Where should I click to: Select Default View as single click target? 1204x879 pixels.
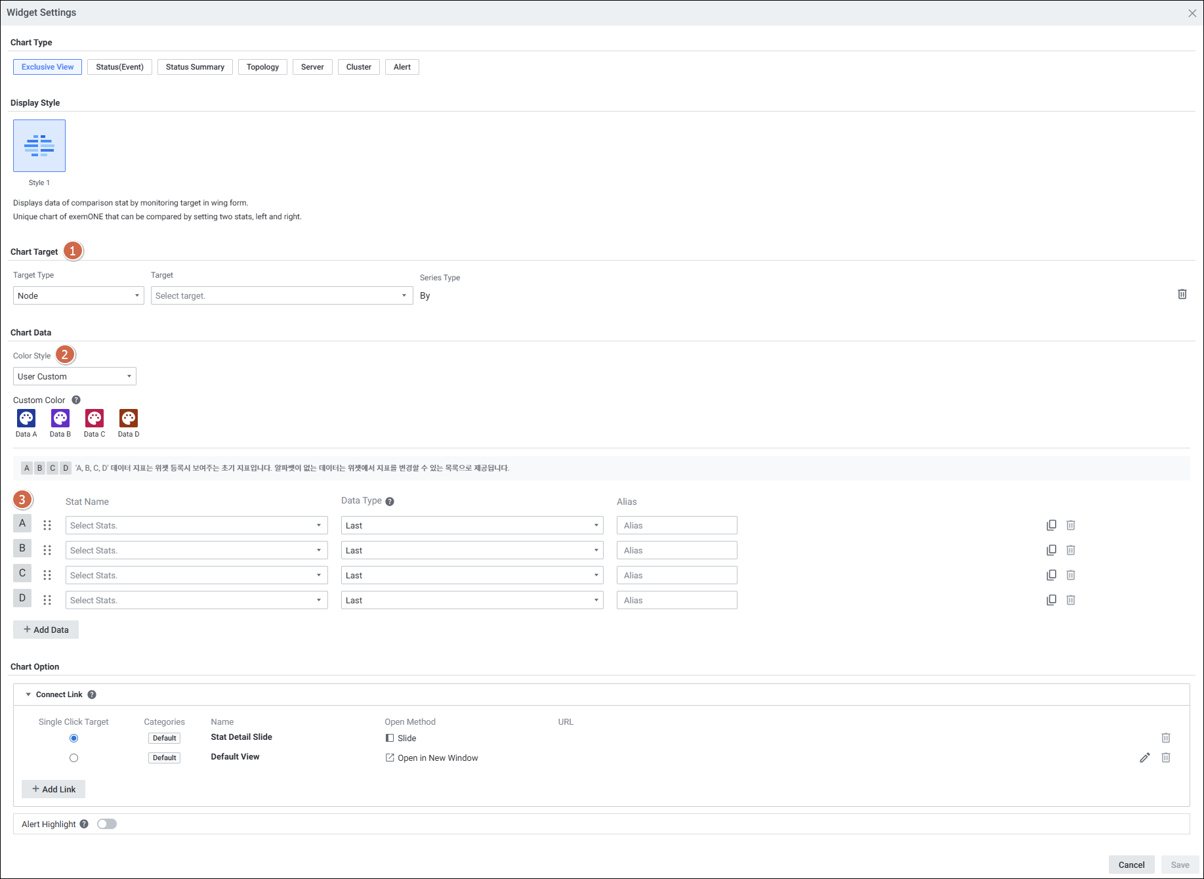click(x=73, y=758)
